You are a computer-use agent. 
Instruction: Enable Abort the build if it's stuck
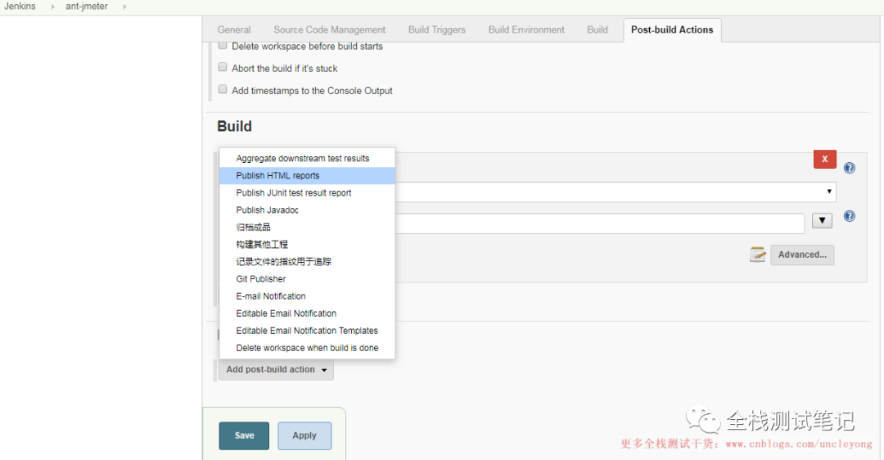tap(223, 67)
